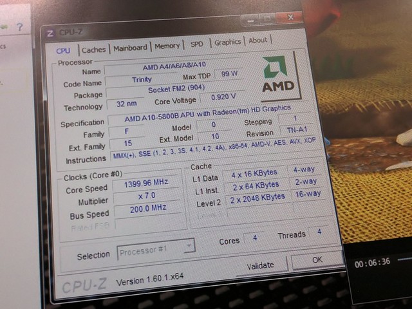
Task: Click the Threads count value
Action: coord(319,232)
